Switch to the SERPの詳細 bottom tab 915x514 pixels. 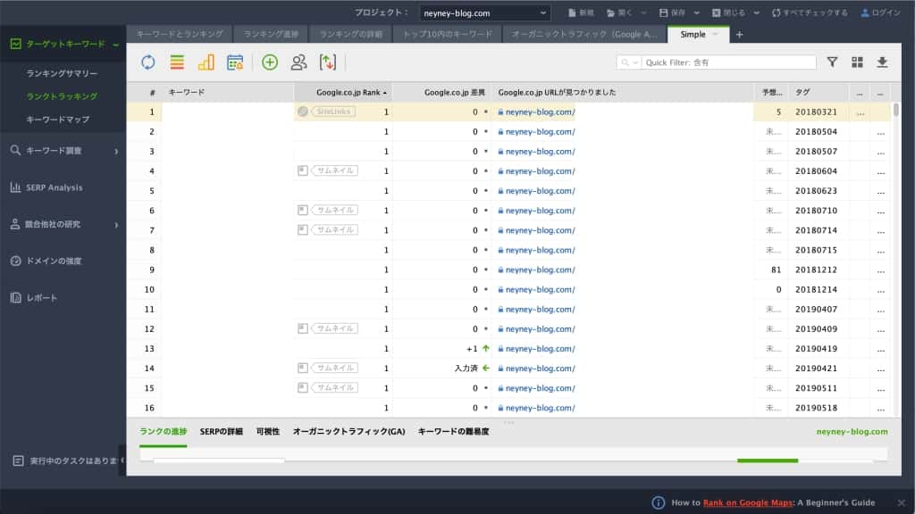point(221,431)
